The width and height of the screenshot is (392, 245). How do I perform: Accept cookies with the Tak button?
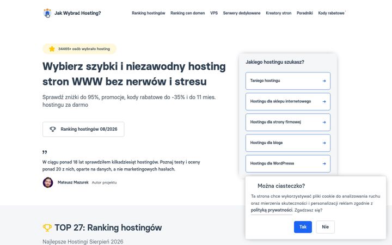(303, 226)
